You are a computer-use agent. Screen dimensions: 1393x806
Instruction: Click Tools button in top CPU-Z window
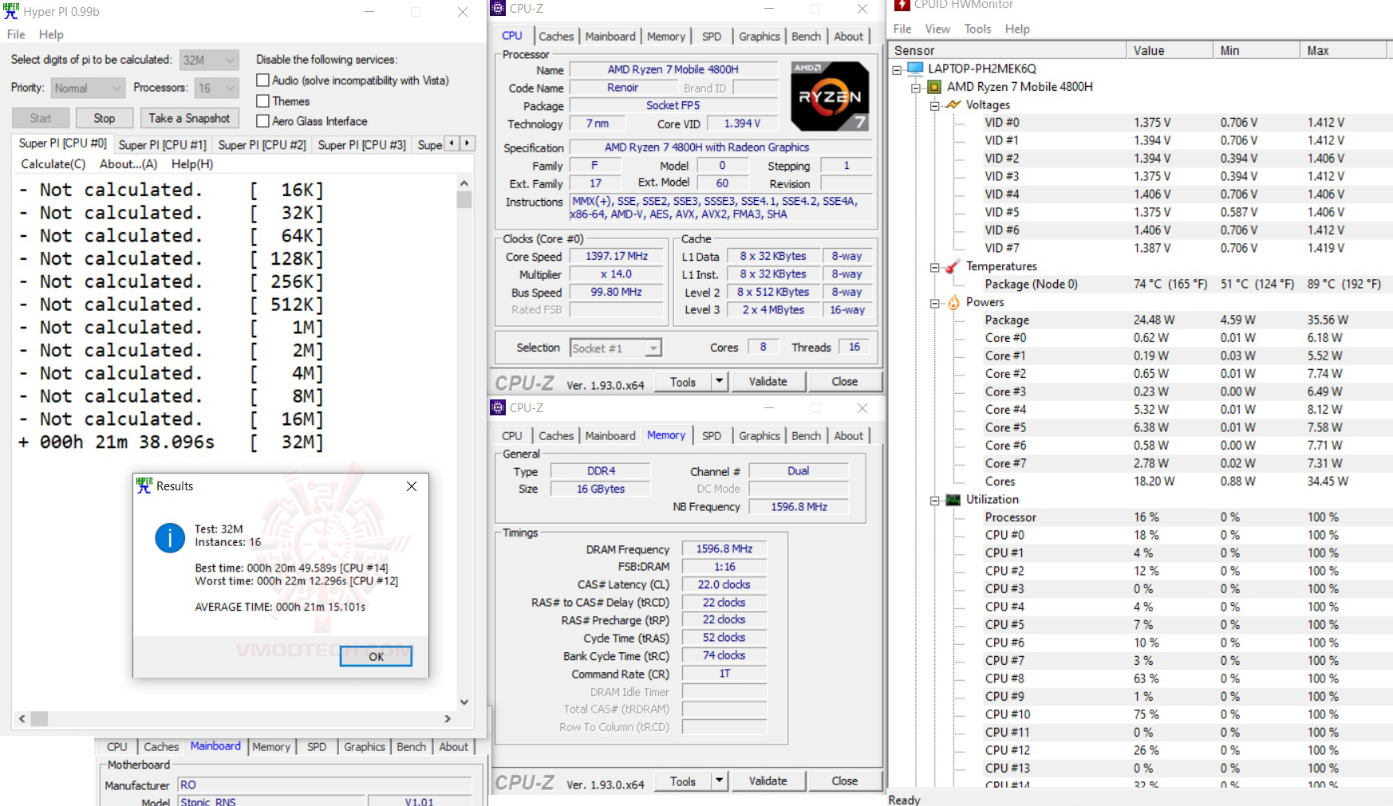(x=683, y=382)
